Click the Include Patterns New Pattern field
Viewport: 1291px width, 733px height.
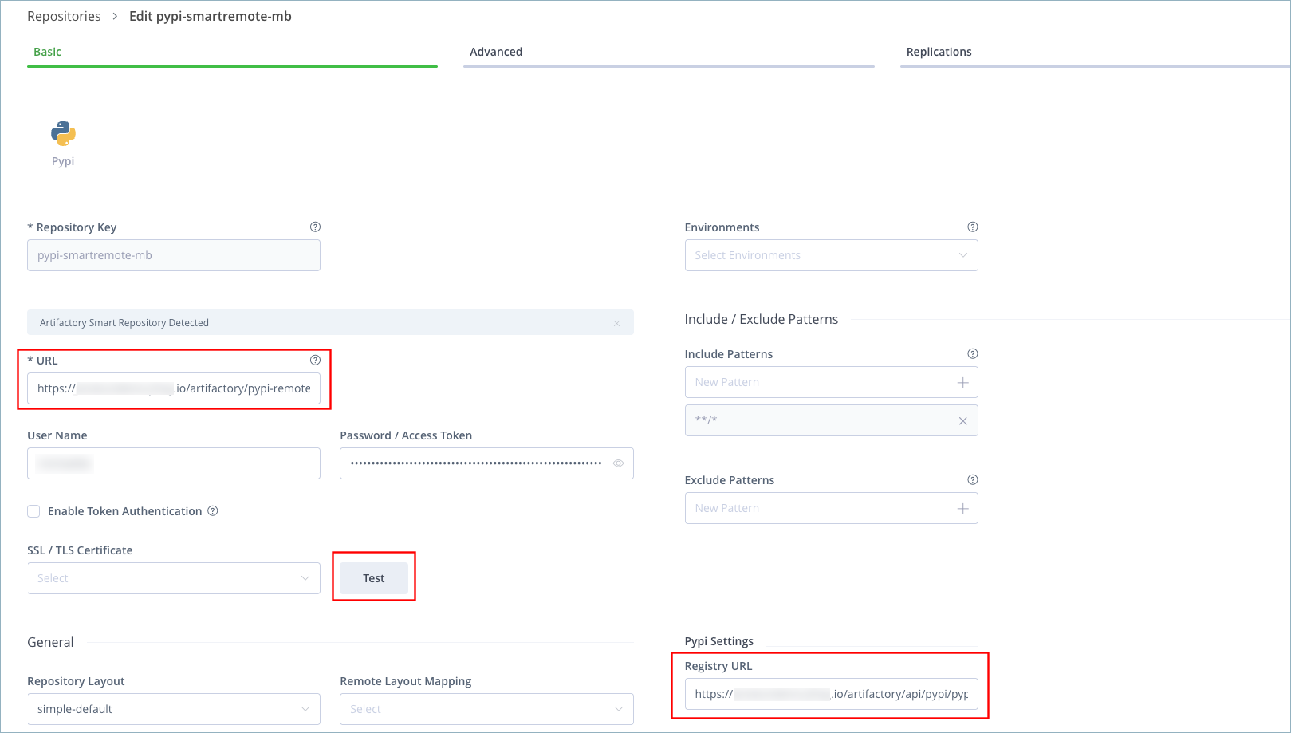click(x=831, y=382)
